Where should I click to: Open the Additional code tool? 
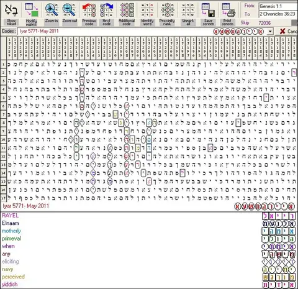click(x=127, y=10)
